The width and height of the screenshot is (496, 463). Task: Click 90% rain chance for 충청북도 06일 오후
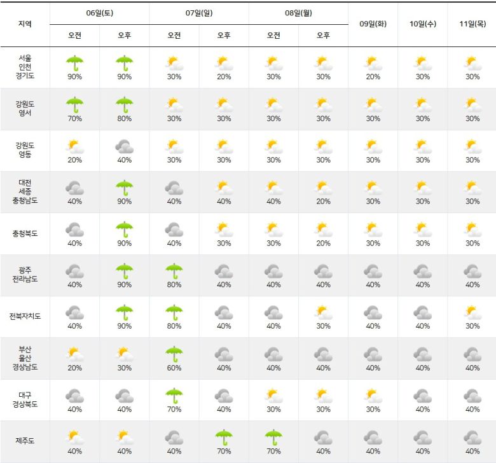pos(125,243)
